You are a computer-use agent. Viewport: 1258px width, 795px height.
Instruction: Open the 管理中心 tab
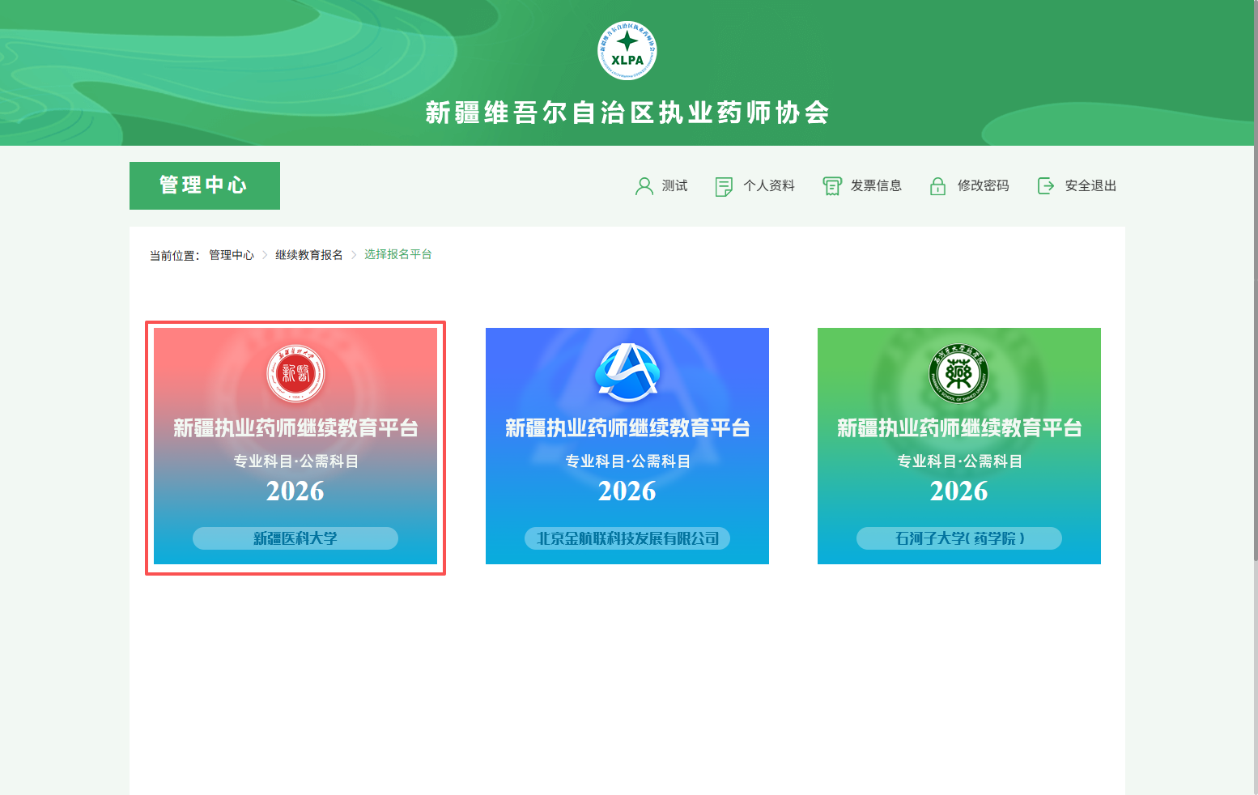[205, 185]
